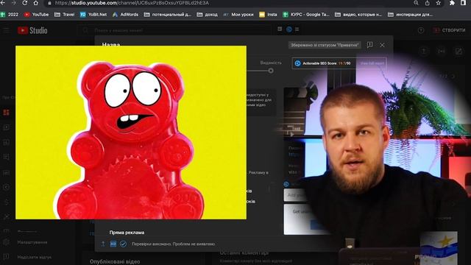471x265 pixels.
Task: Click the Видимість step marker
Action: (x=271, y=71)
